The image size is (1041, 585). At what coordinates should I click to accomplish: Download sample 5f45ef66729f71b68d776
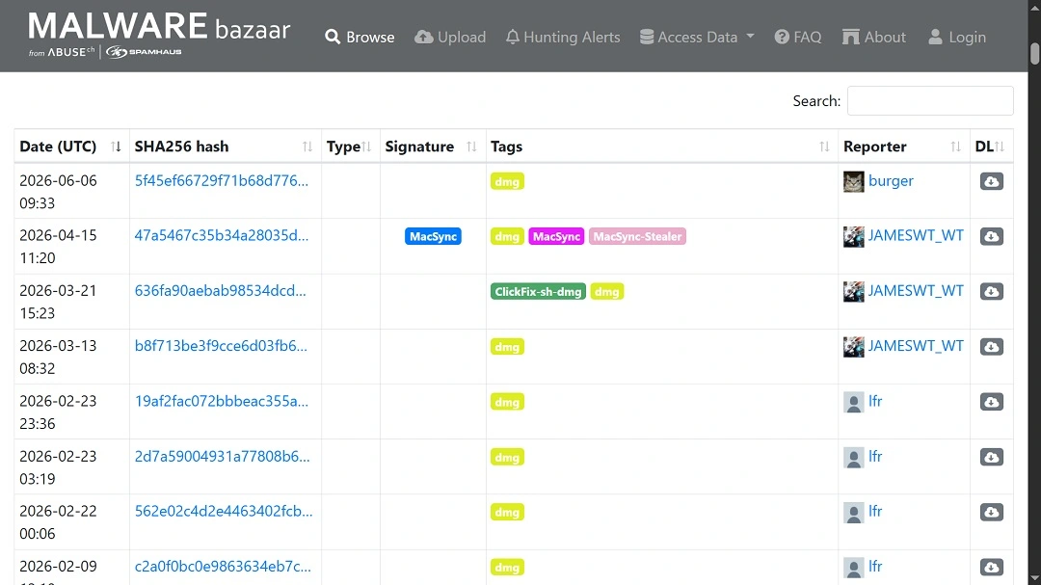click(x=991, y=181)
